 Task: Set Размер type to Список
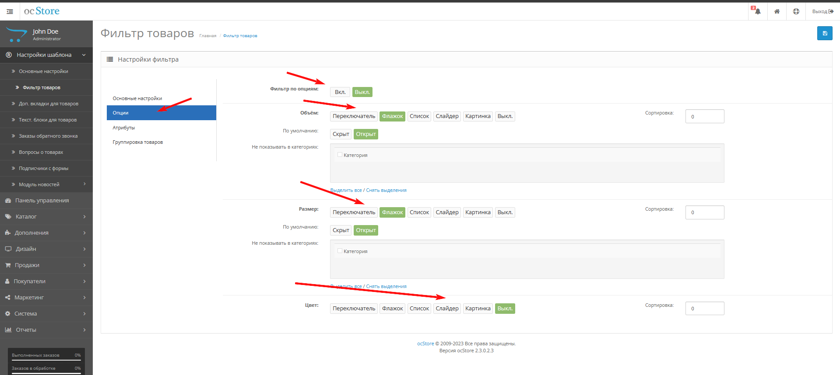(x=419, y=212)
